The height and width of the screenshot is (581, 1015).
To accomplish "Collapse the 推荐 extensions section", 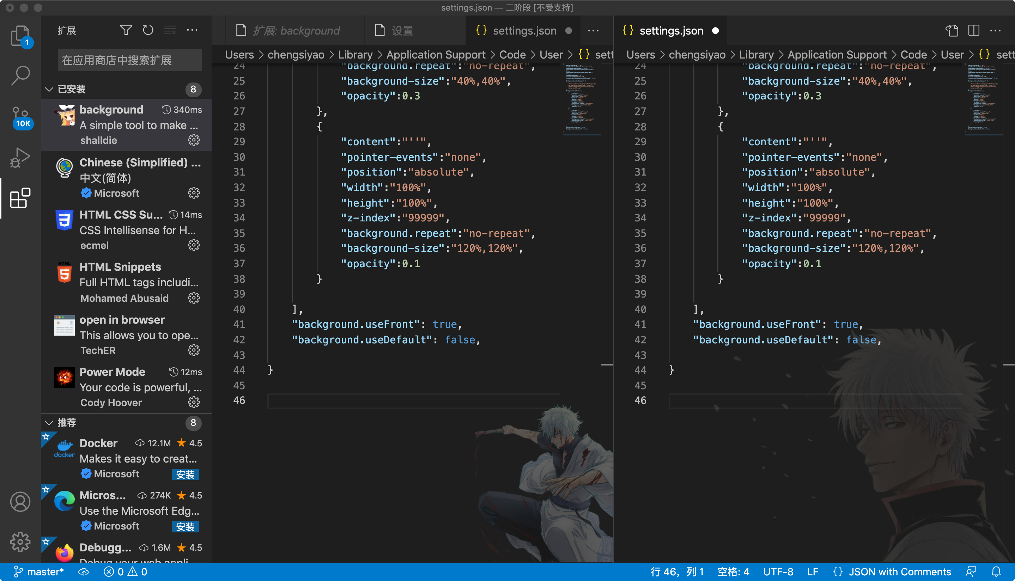I will point(49,423).
